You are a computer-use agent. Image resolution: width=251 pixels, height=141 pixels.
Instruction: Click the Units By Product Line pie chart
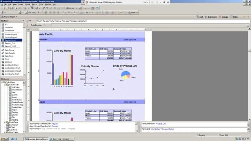[125, 75]
